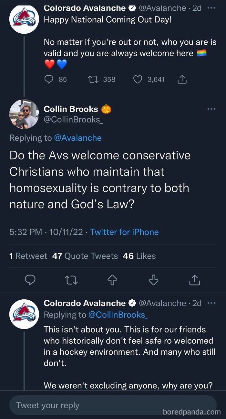Reply to Collin Brooks' tweet using comment icon

pyautogui.click(x=30, y=280)
